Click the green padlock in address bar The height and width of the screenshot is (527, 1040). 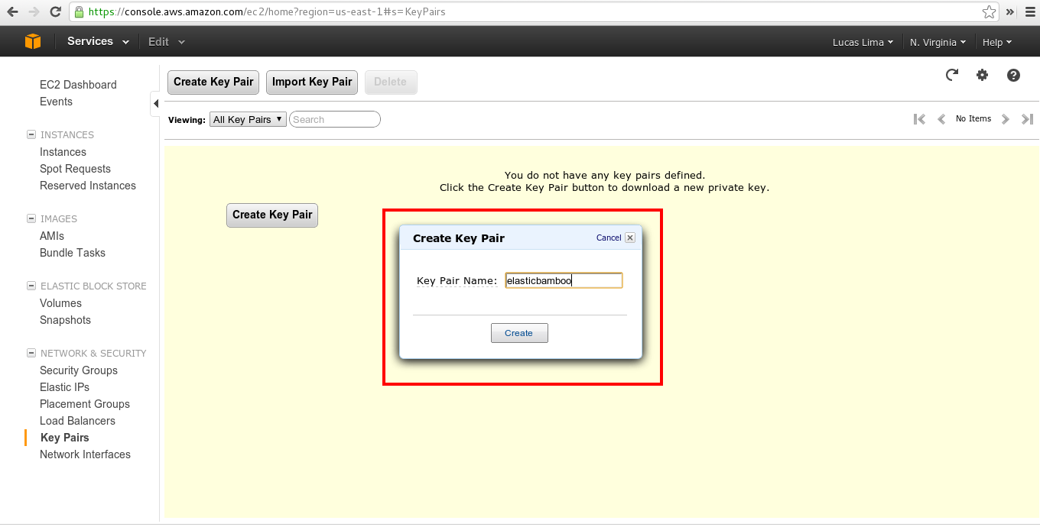[x=79, y=11]
